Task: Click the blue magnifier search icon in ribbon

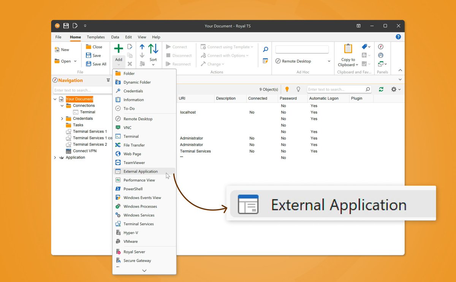Action: click(x=266, y=49)
